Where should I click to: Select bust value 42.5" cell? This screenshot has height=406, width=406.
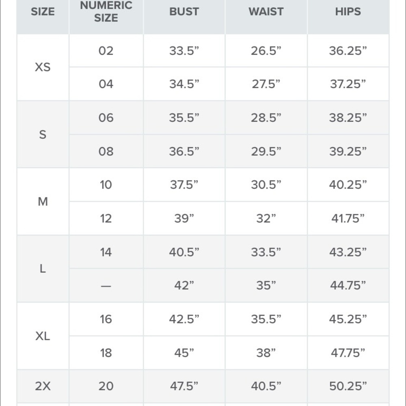click(184, 319)
